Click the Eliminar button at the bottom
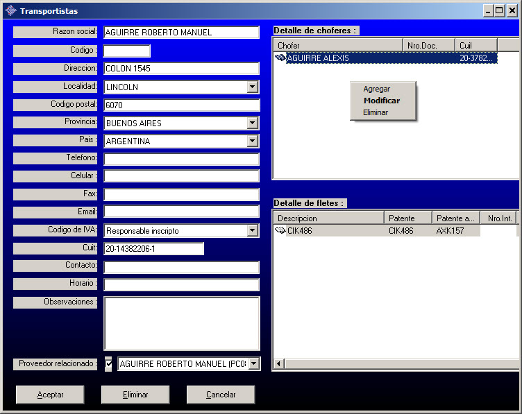The width and height of the screenshot is (522, 414). pos(135,395)
